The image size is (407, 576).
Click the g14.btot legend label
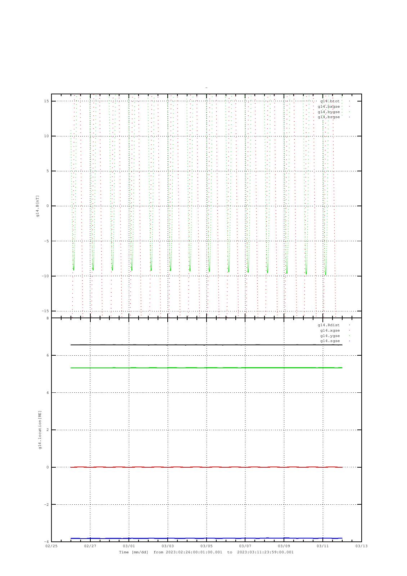[x=330, y=101]
